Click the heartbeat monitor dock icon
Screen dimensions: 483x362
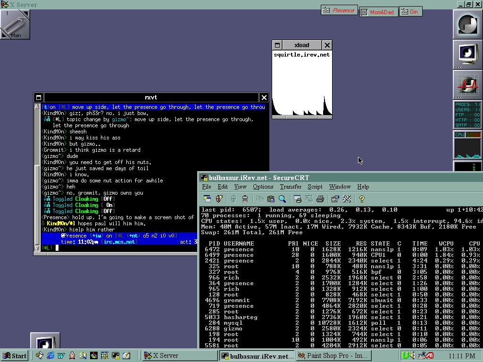point(467,85)
